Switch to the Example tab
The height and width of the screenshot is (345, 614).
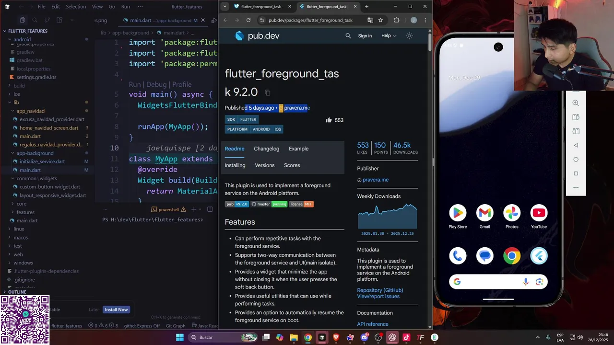tap(298, 149)
